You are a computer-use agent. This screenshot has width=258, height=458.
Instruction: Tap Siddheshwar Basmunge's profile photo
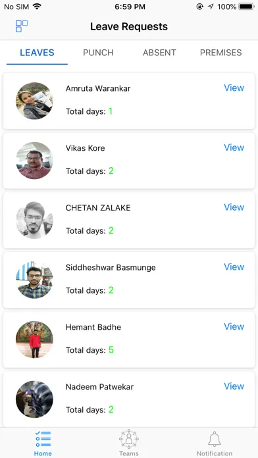click(34, 280)
